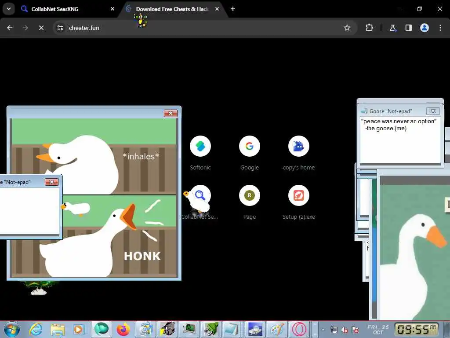450x338 pixels.
Task: Open a new browser tab
Action: pos(233,9)
